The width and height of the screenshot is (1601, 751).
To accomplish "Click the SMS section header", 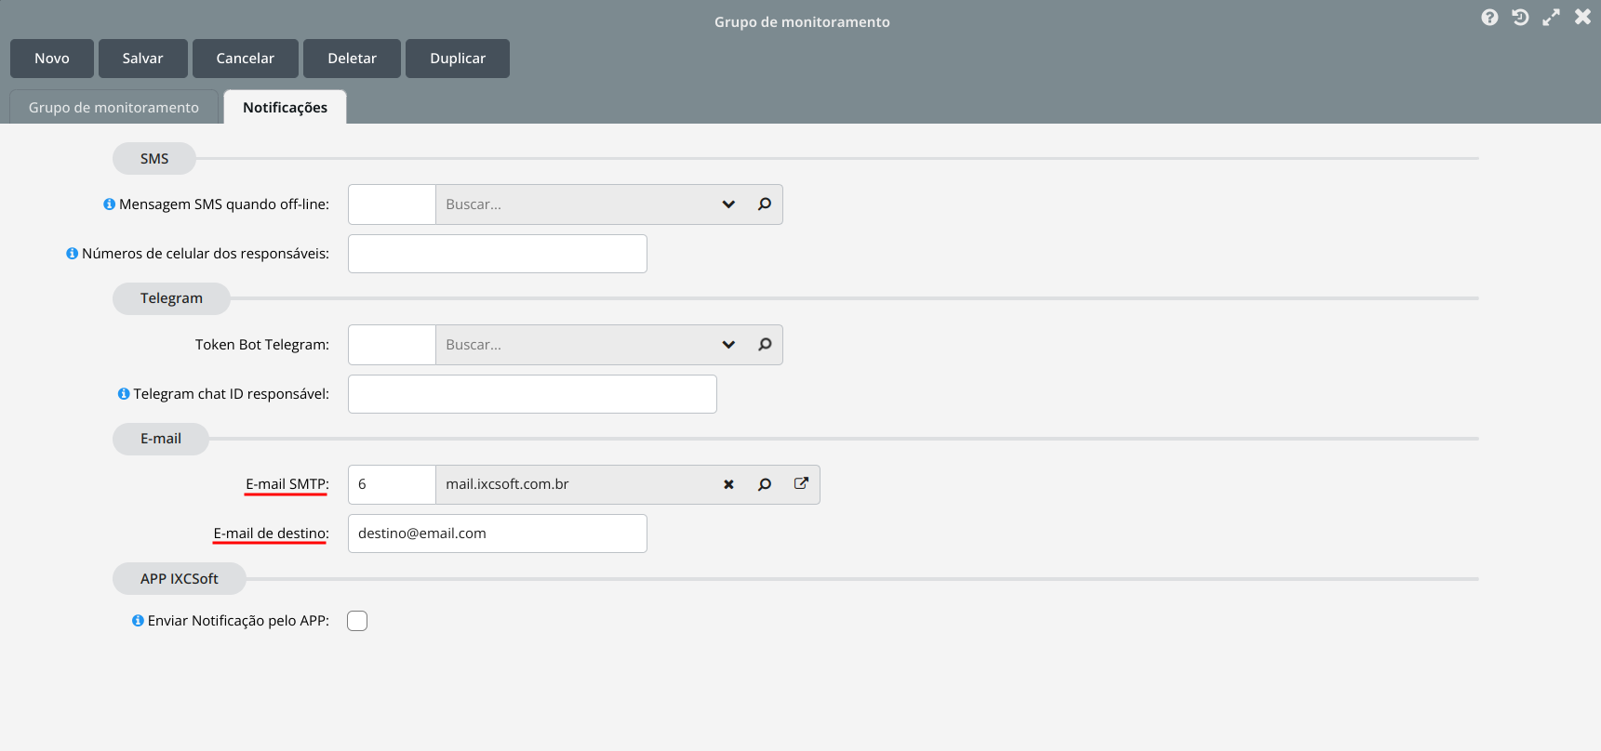I will 154,159.
